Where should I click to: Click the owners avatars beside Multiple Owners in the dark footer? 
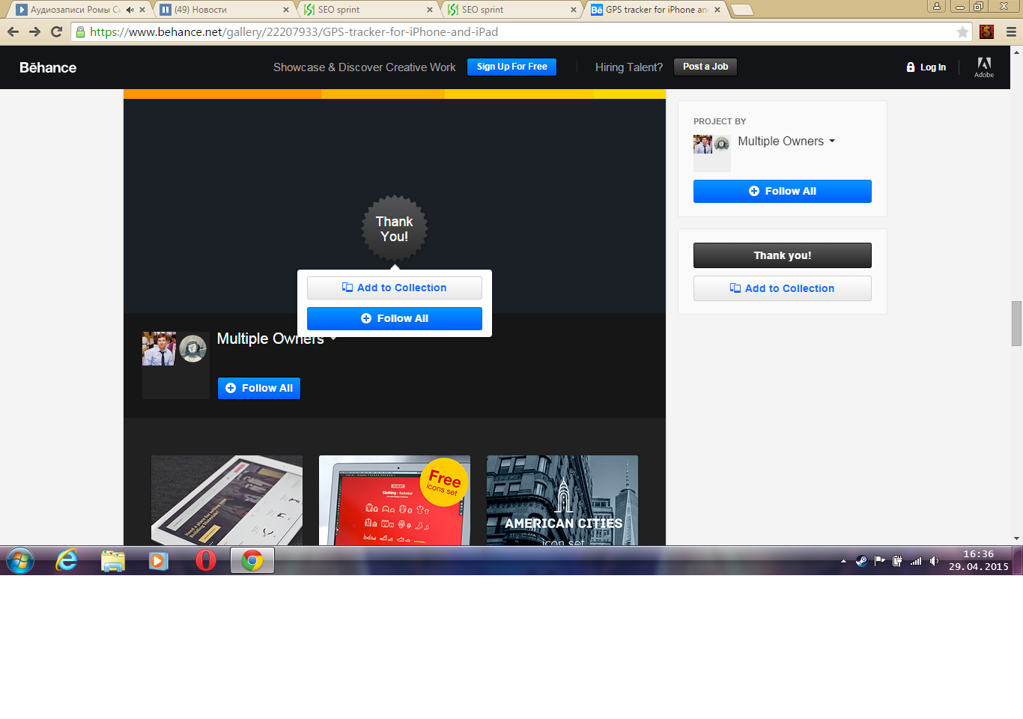pyautogui.click(x=175, y=365)
